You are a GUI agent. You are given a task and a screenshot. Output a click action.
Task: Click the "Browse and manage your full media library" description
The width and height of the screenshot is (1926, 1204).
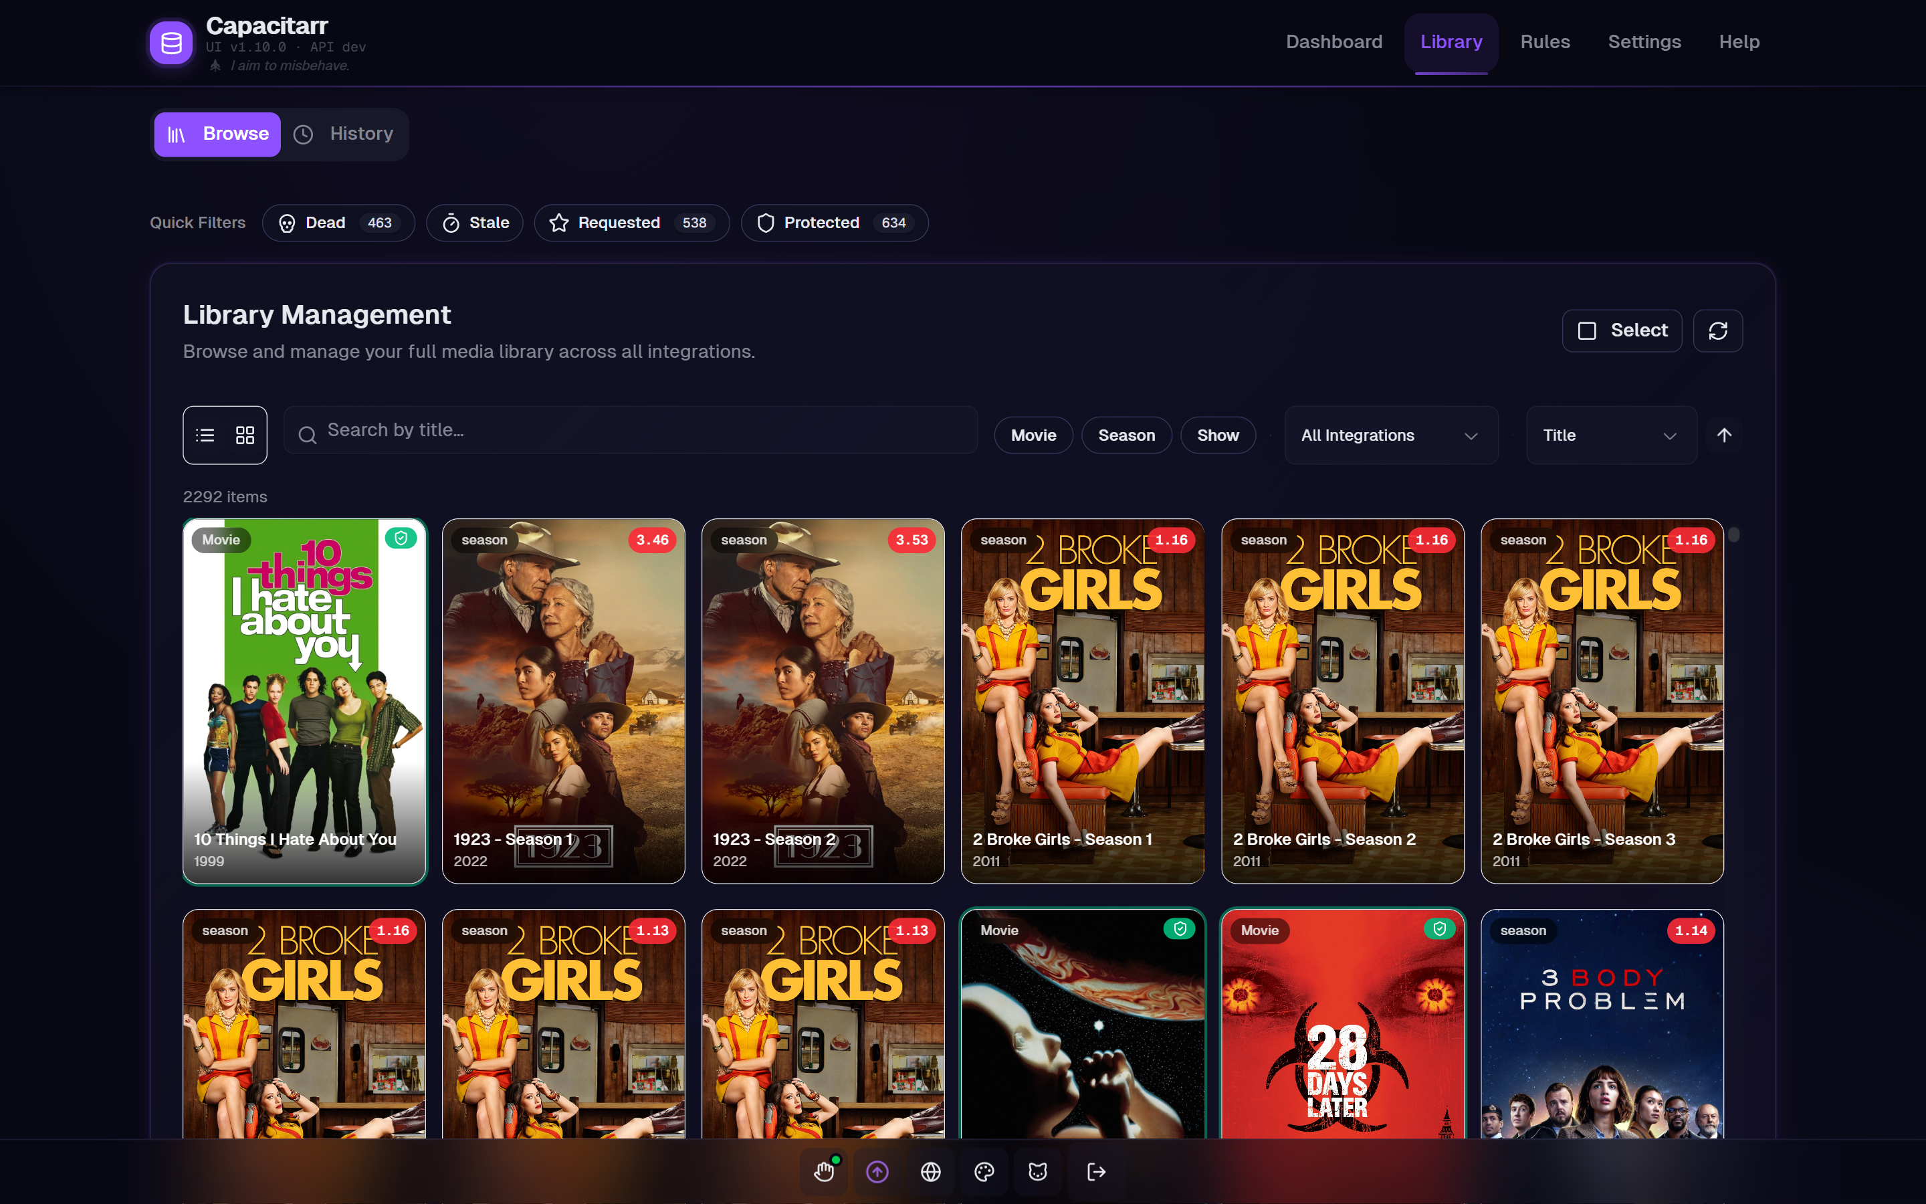(469, 352)
